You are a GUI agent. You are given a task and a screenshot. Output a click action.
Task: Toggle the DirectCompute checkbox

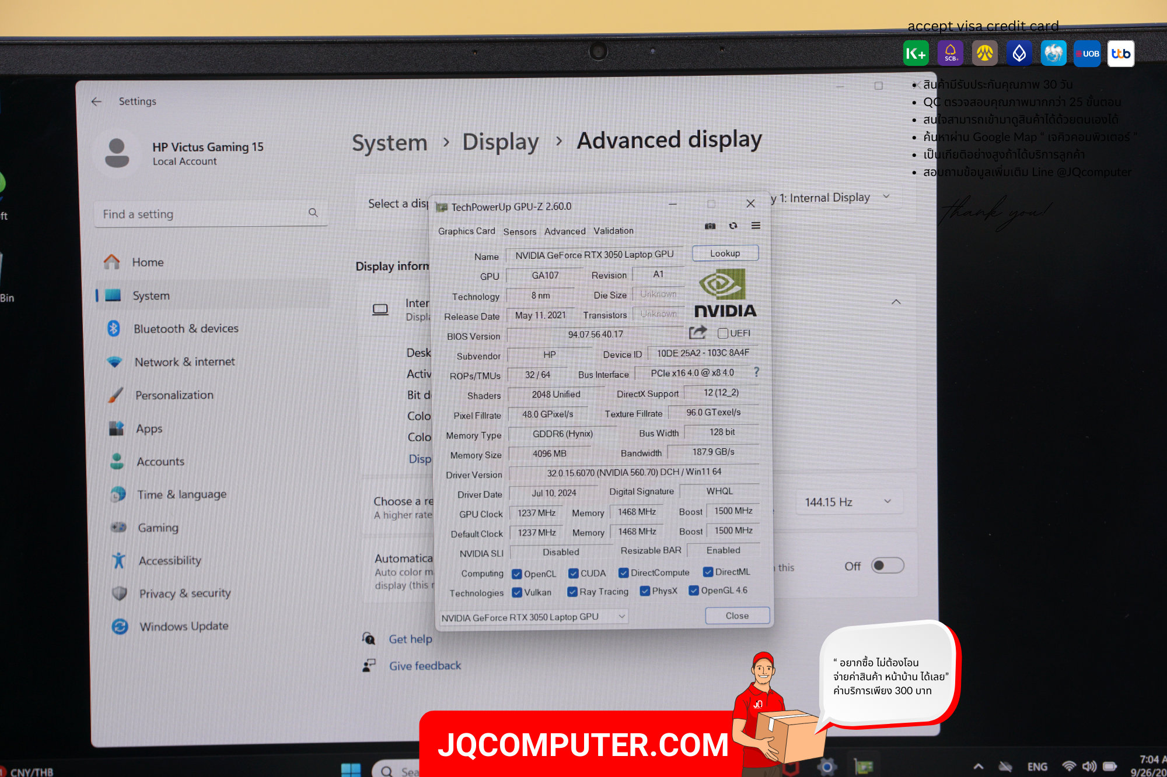point(624,572)
